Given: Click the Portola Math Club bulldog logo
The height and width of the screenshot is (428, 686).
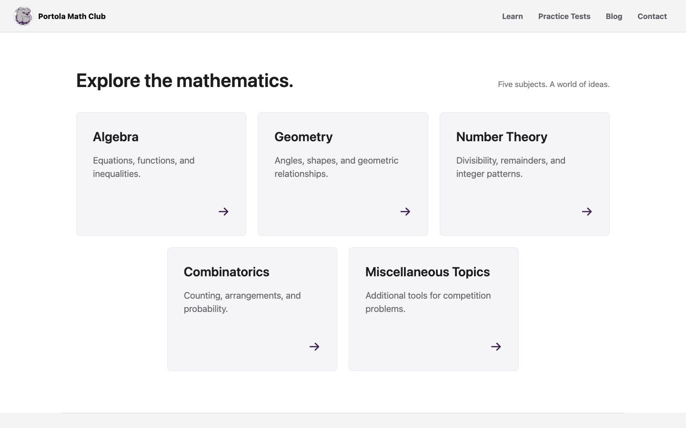Looking at the screenshot, I should tap(23, 16).
